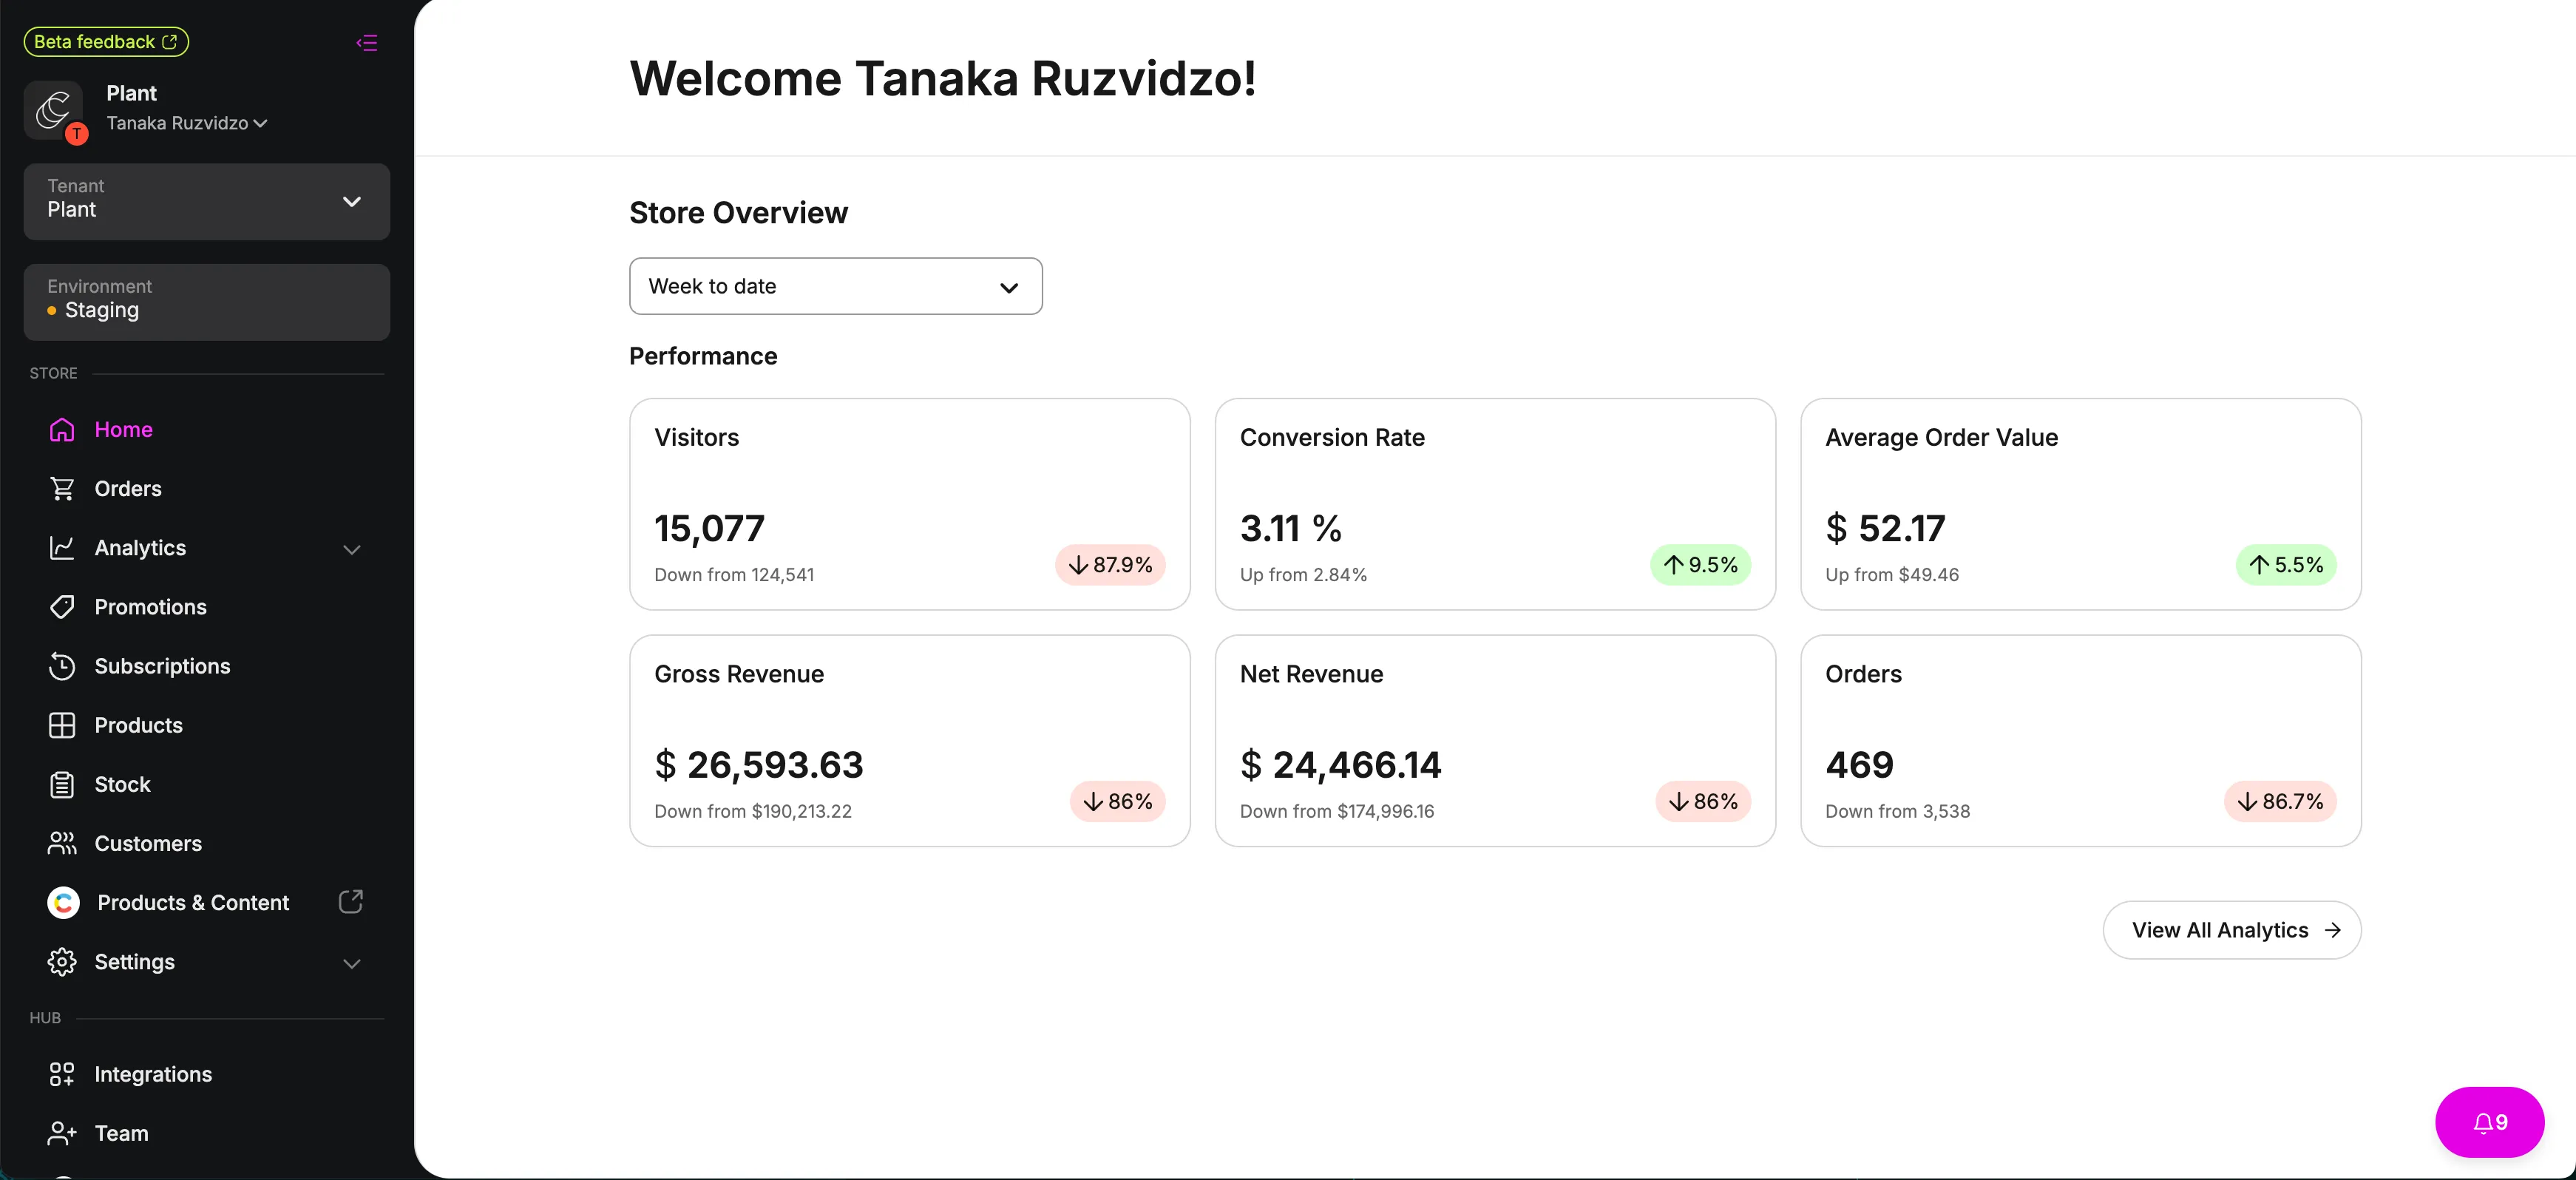This screenshot has width=2576, height=1180.
Task: Open the Environment Staging selector
Action: pos(207,303)
